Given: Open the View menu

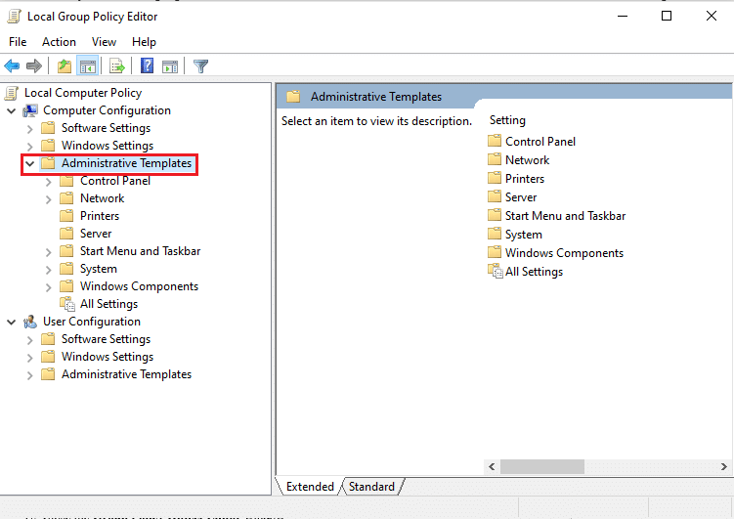Looking at the screenshot, I should pyautogui.click(x=104, y=42).
